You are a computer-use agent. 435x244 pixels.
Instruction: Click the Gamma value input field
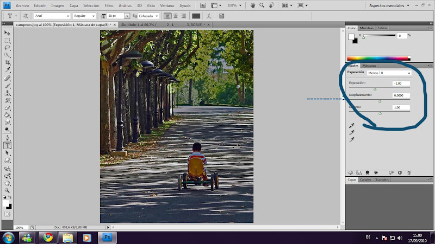(400, 108)
